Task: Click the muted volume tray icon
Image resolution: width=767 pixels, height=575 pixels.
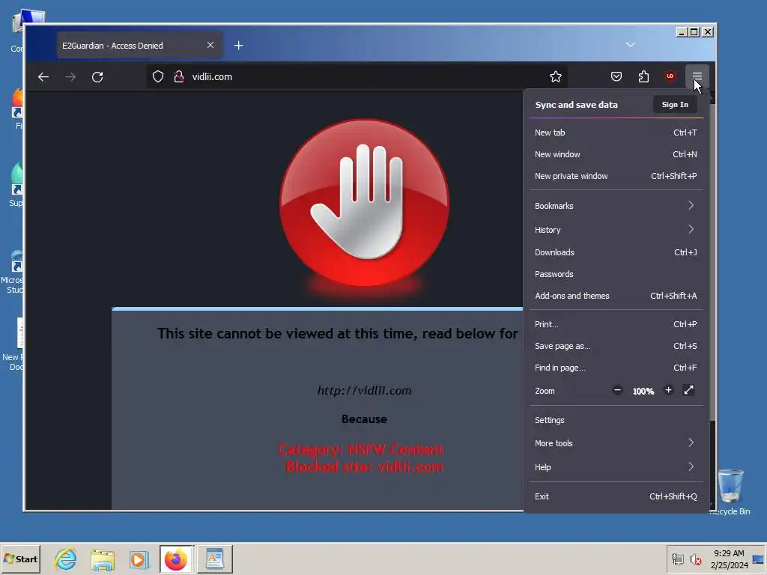Action: 695,559
